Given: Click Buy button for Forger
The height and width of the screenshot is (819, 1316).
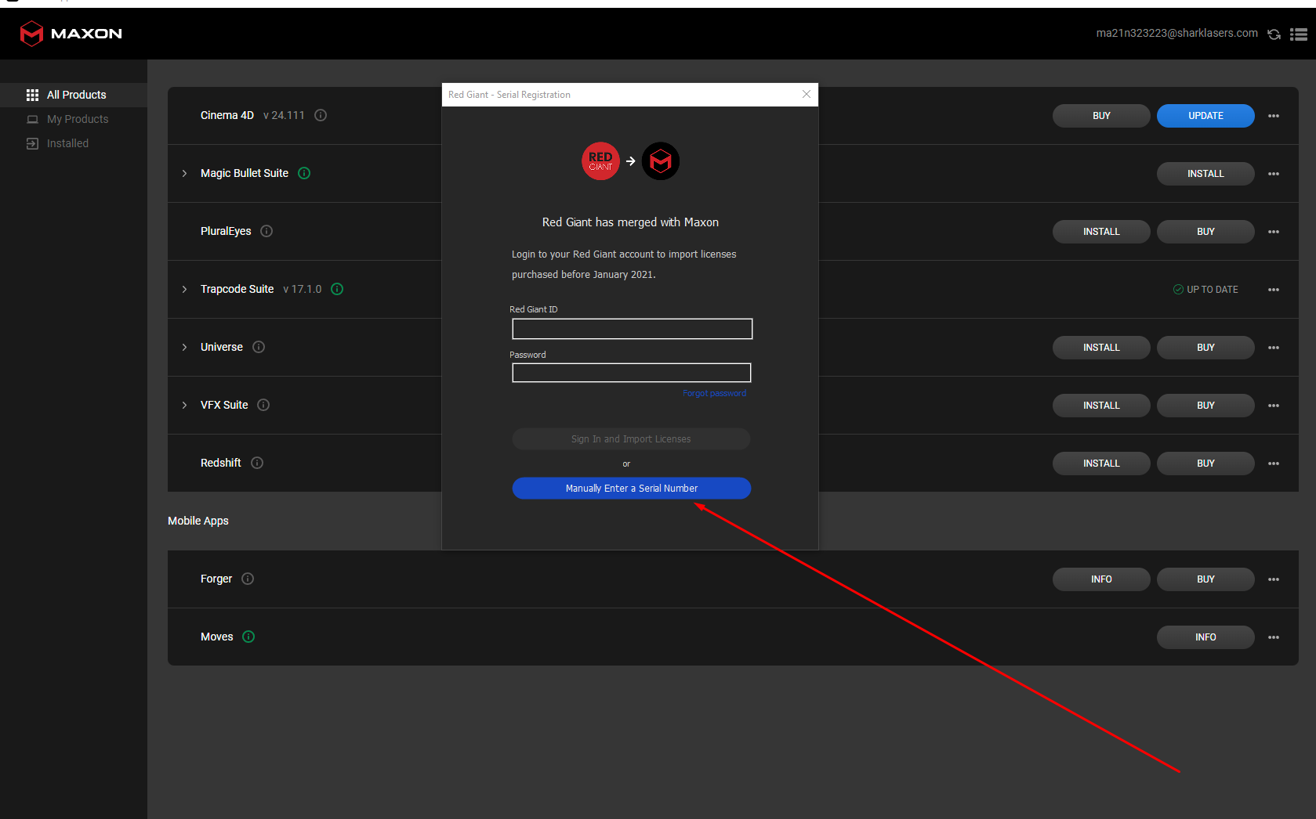Looking at the screenshot, I should pyautogui.click(x=1205, y=579).
